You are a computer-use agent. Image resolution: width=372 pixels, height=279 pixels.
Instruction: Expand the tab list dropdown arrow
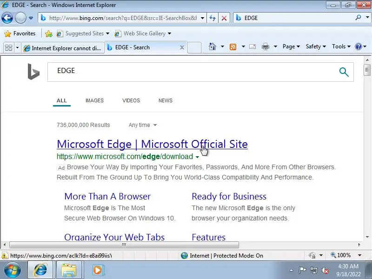(17, 48)
